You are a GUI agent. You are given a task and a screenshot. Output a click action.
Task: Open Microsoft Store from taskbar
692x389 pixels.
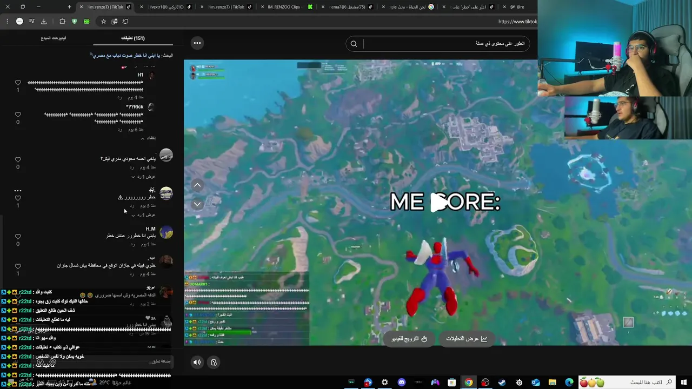pyautogui.click(x=451, y=383)
